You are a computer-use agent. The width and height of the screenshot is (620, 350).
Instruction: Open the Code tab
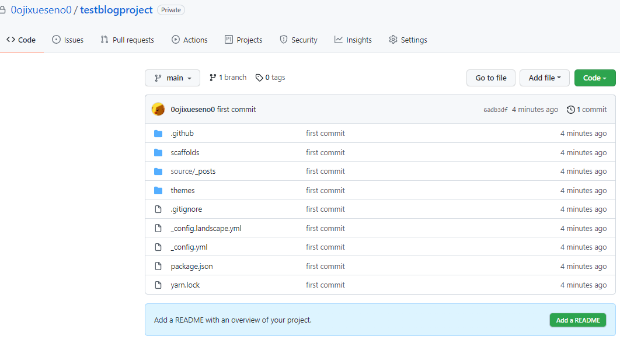21,40
